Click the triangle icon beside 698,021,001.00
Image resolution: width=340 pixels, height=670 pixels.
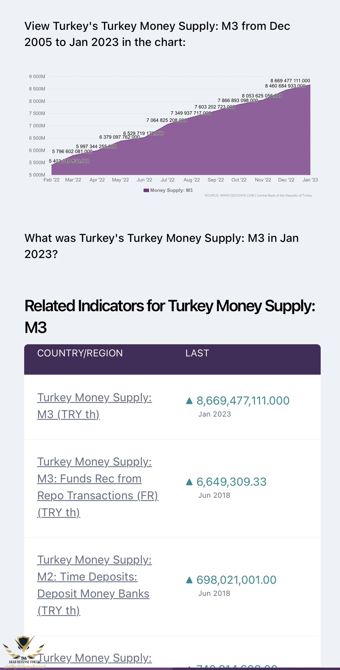[x=189, y=580]
